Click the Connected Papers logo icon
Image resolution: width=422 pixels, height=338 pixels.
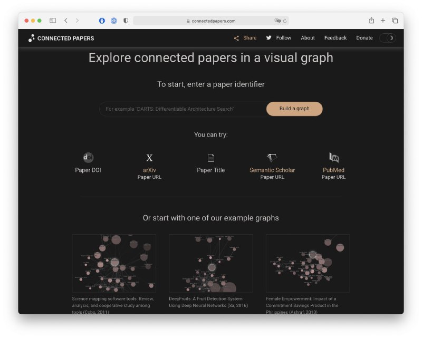pyautogui.click(x=32, y=38)
